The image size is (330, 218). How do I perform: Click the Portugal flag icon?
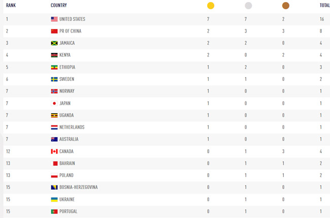tap(54, 211)
